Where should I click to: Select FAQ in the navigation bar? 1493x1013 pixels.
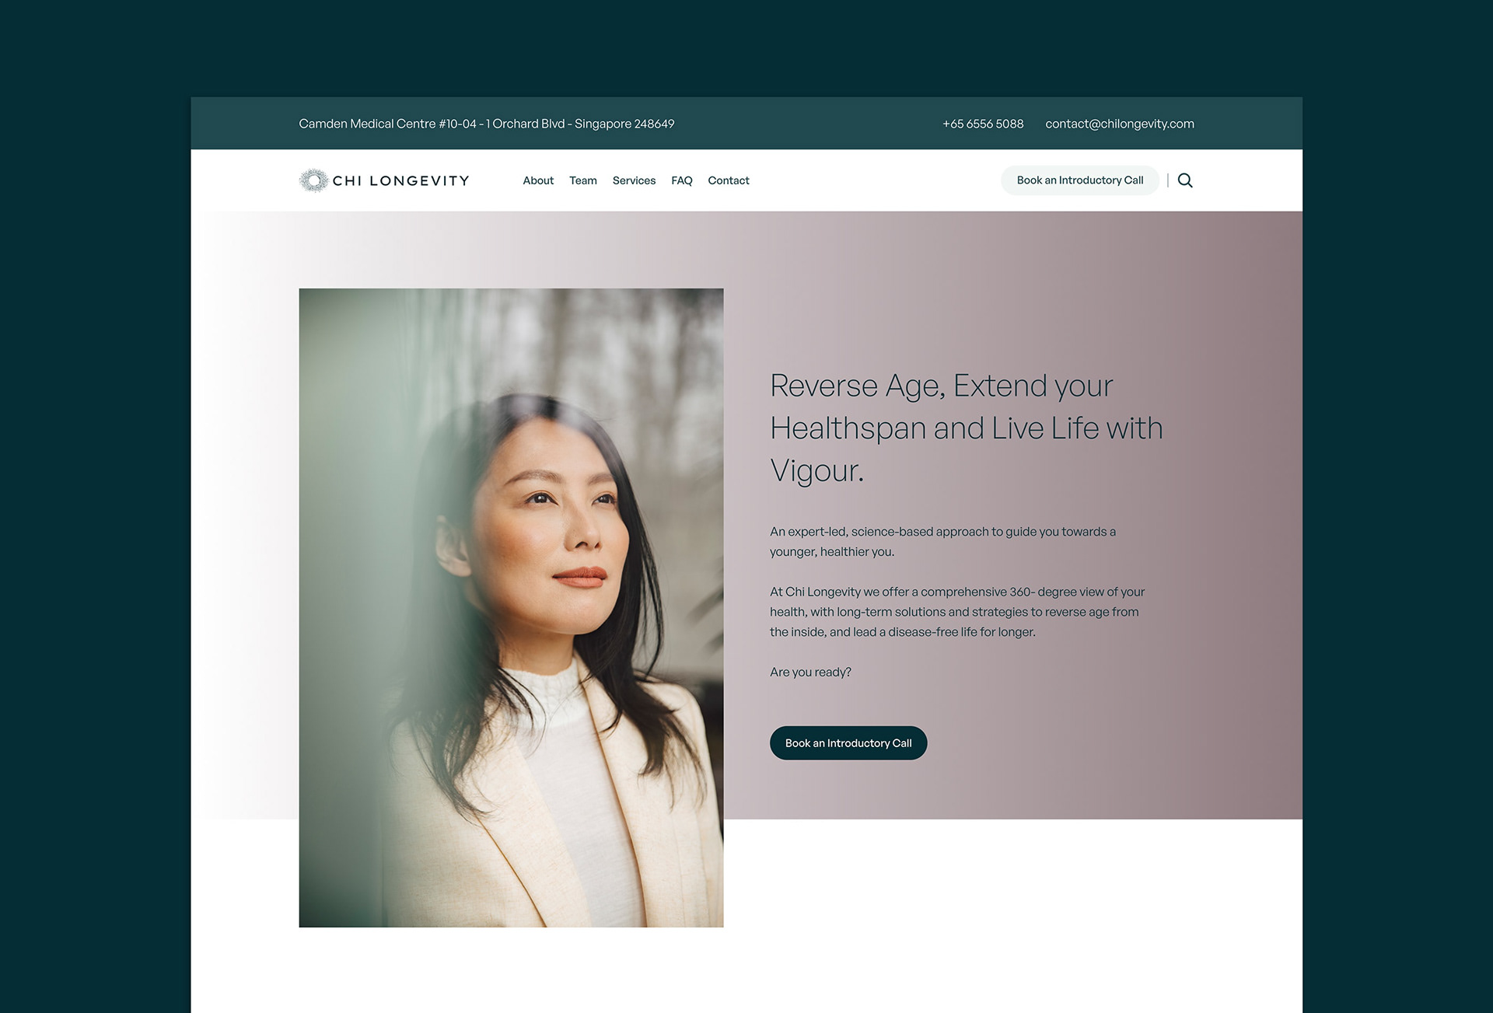click(682, 180)
